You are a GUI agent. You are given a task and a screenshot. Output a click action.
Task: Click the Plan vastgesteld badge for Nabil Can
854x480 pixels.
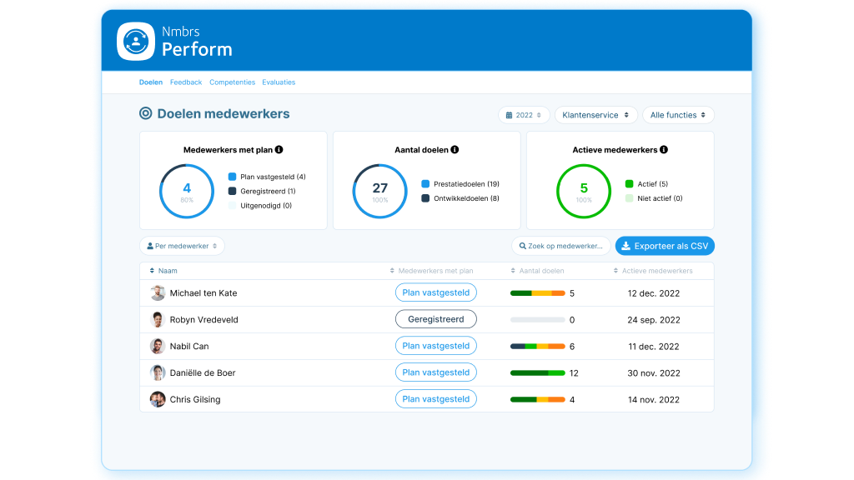coord(435,346)
